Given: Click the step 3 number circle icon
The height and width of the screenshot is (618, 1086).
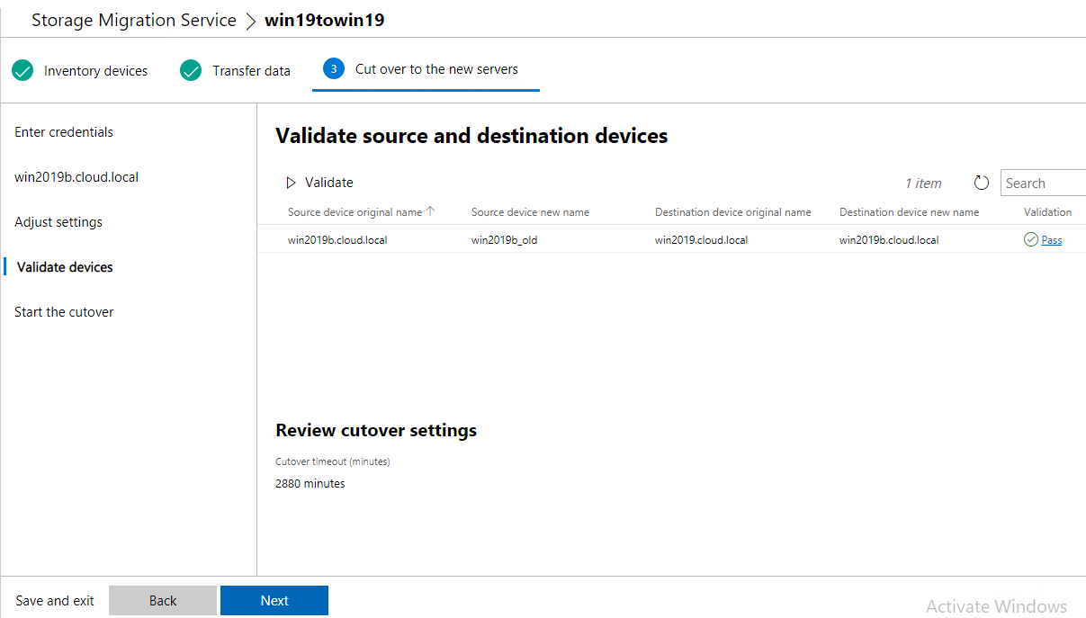Looking at the screenshot, I should (x=334, y=69).
